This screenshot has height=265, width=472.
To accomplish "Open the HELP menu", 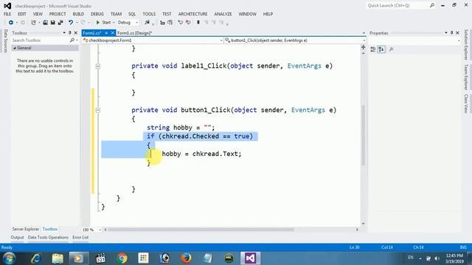I will pyautogui.click(x=268, y=14).
